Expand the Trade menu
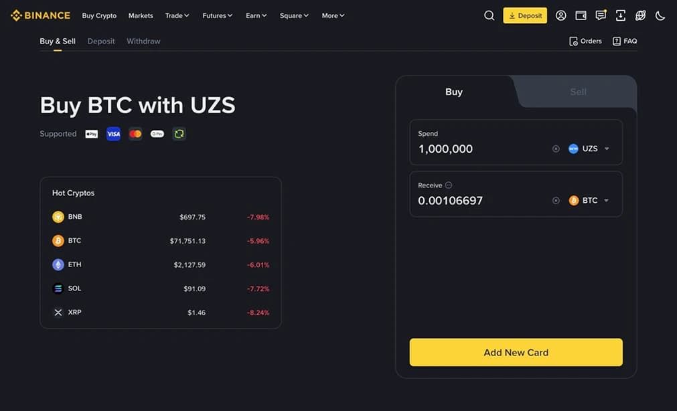Screen dimensions: 677x411 pos(177,15)
